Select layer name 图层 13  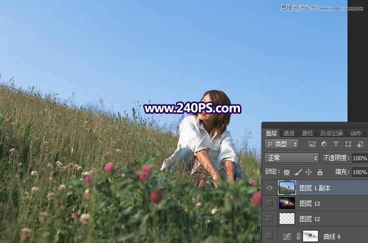tap(309, 204)
